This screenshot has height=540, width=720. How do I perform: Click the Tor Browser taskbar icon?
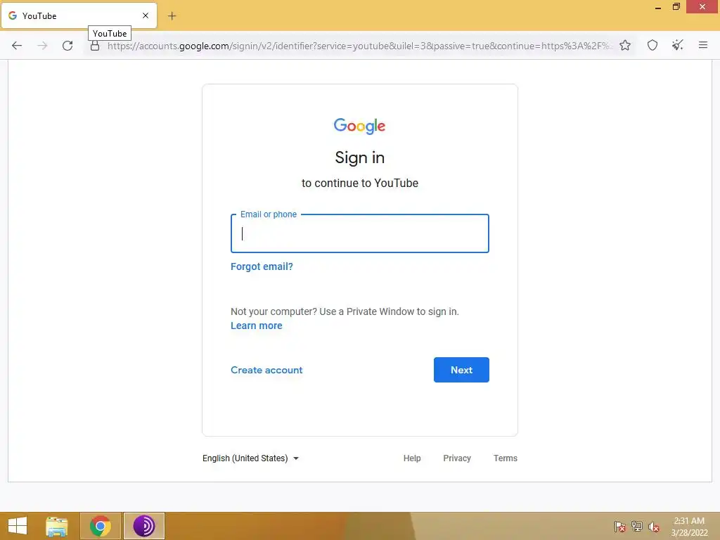[x=143, y=526]
